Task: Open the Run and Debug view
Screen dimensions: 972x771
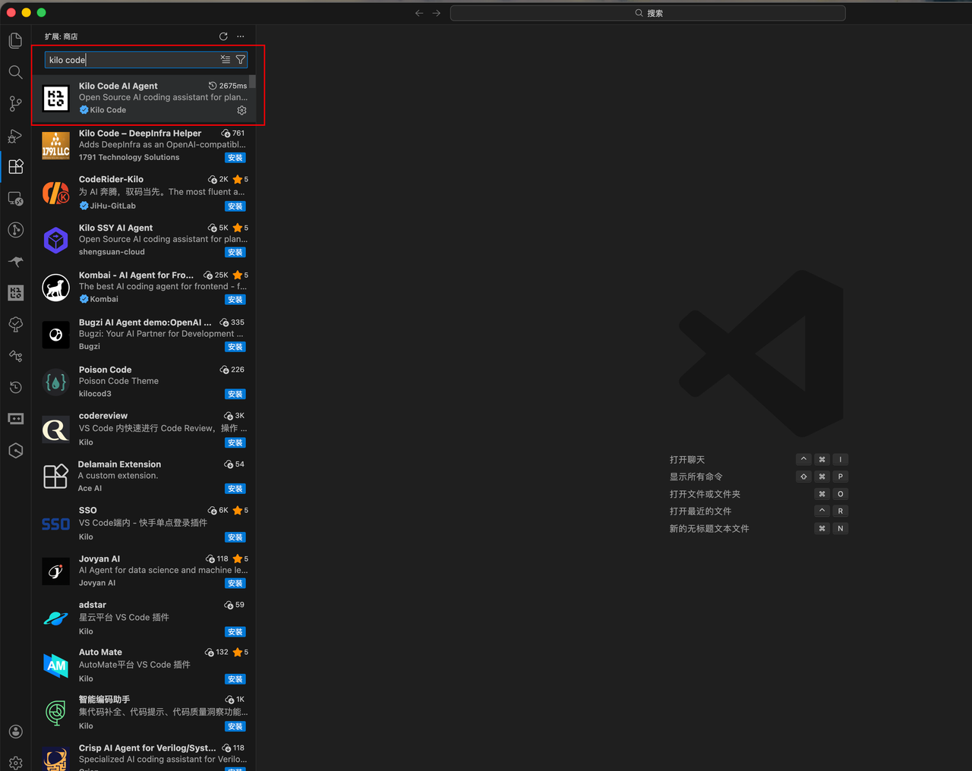Action: pos(15,135)
